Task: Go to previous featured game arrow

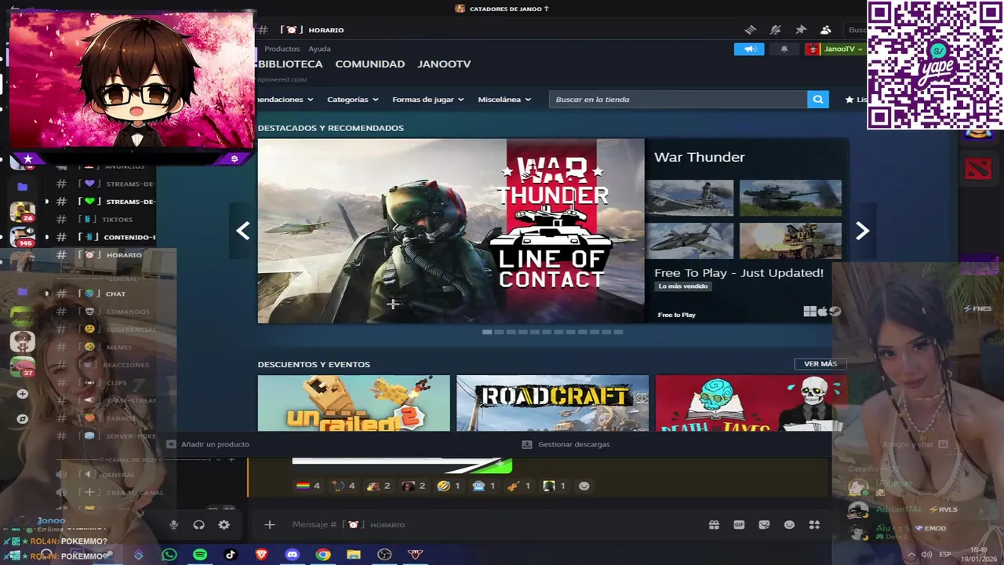Action: [243, 231]
